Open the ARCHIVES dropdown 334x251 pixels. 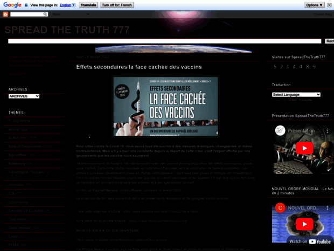coord(24,96)
